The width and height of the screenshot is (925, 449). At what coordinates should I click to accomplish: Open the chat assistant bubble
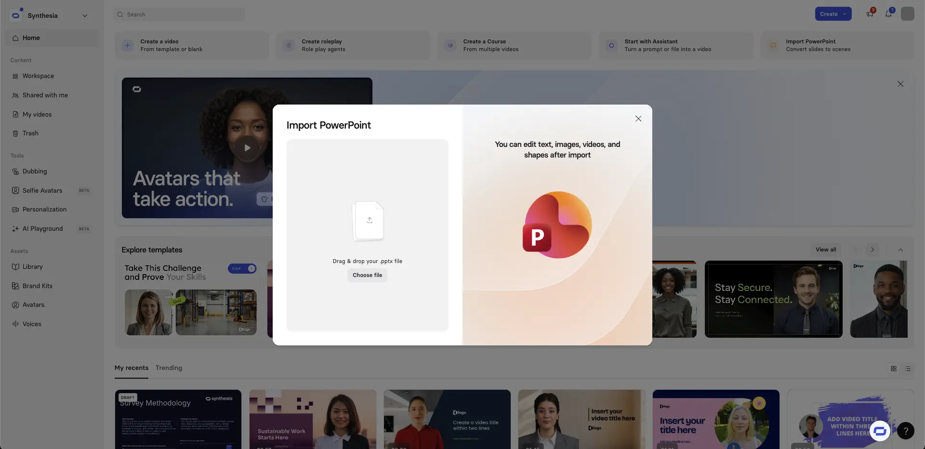880,431
